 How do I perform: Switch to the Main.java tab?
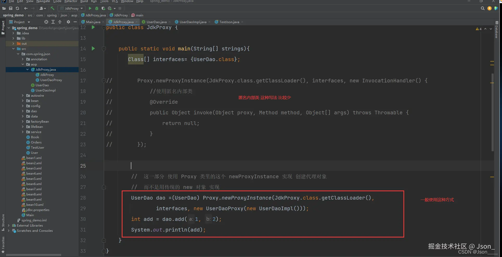[93, 22]
